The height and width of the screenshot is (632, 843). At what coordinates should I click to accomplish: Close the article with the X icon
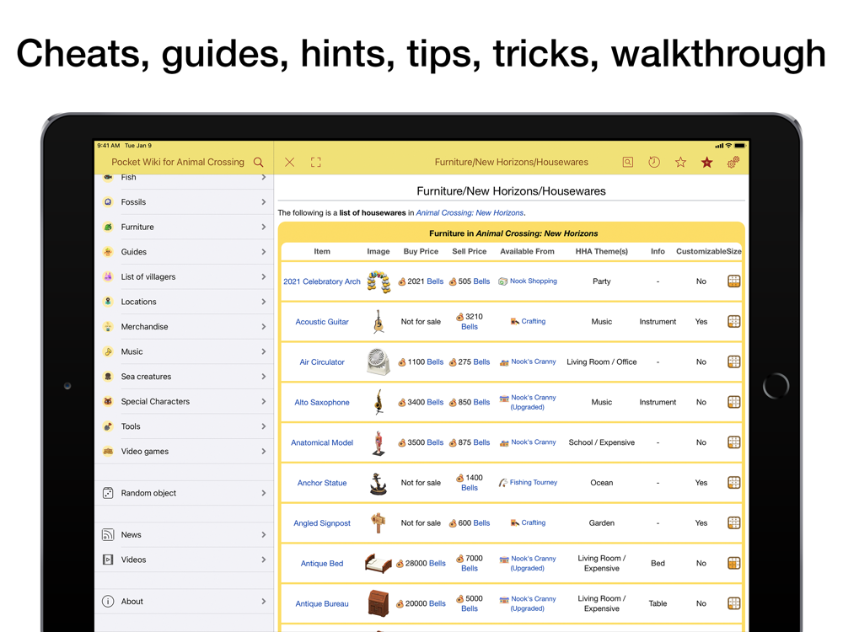pos(289,163)
